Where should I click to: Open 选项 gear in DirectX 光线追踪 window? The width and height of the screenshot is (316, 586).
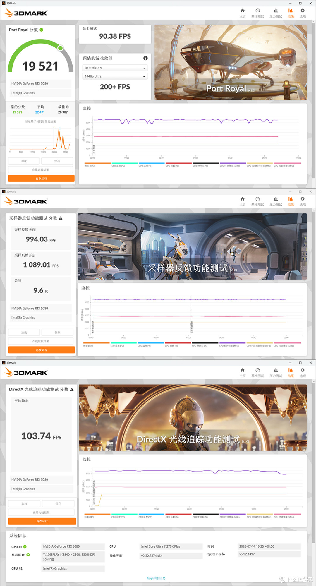point(303,373)
